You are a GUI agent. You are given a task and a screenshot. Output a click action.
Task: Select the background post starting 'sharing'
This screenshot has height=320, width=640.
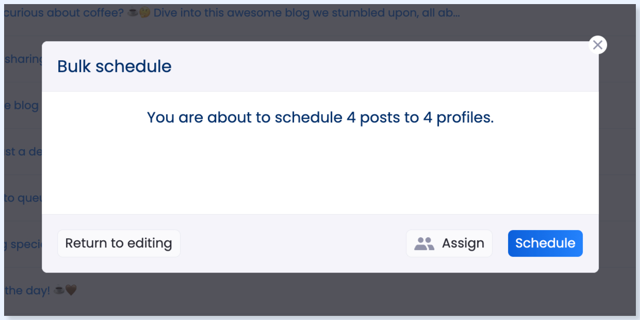(x=23, y=59)
